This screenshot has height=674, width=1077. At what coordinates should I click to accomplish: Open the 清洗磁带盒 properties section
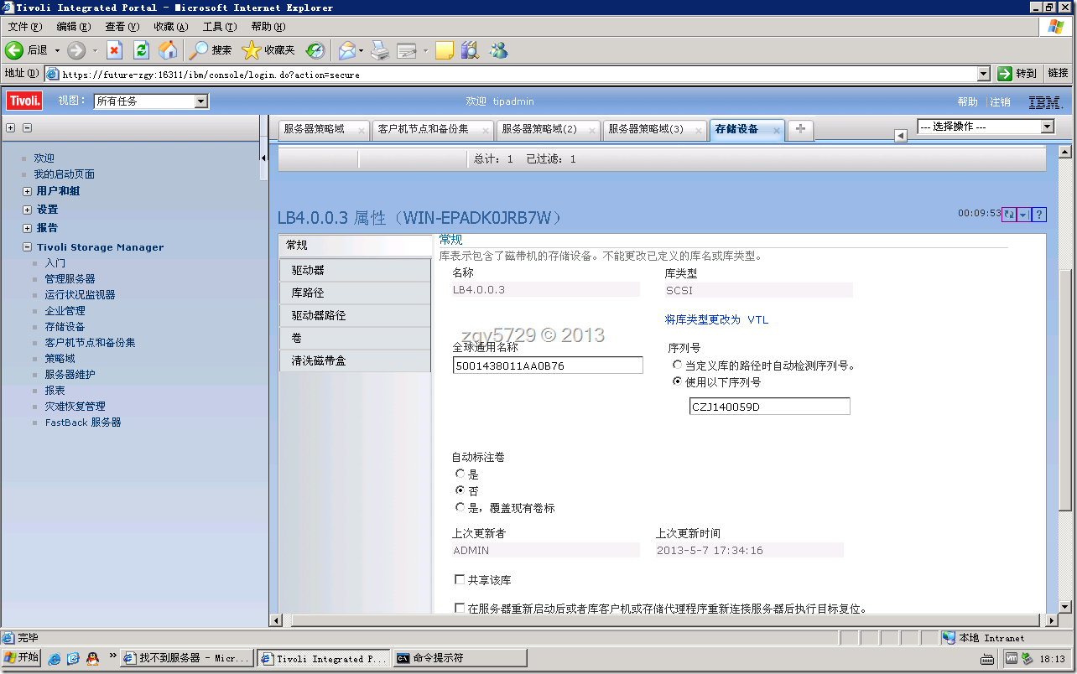(x=355, y=360)
